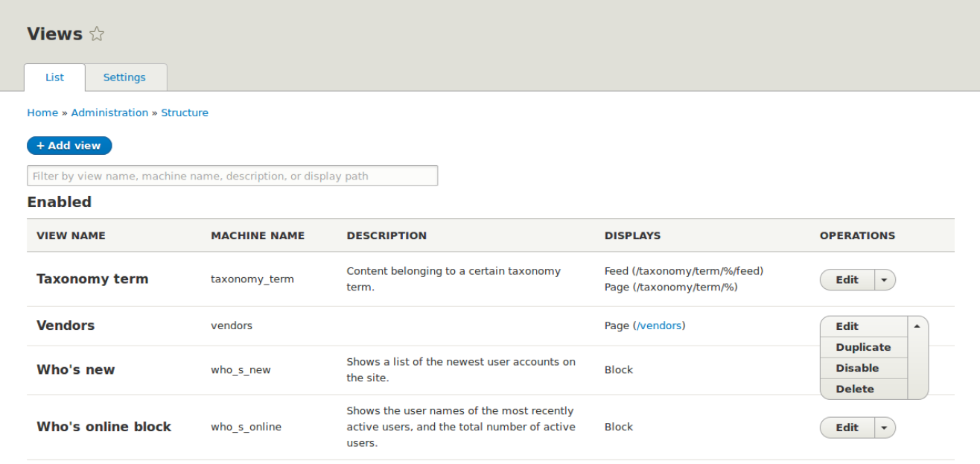Collapse the Vendors operations dropdown
Image resolution: width=980 pixels, height=464 pixels.
[917, 325]
